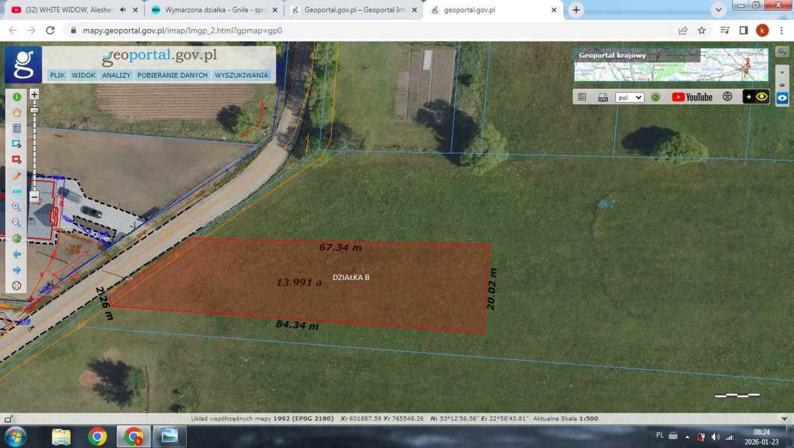Go to previous map view arrow
Screen dimensions: 794x448
tap(17, 254)
